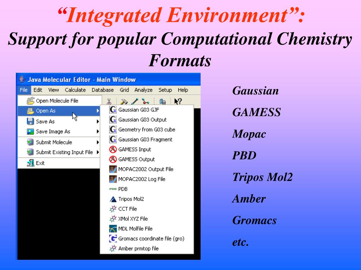This screenshot has width=361, height=270.
Task: Click the context help cursor icon
Action: (x=178, y=101)
